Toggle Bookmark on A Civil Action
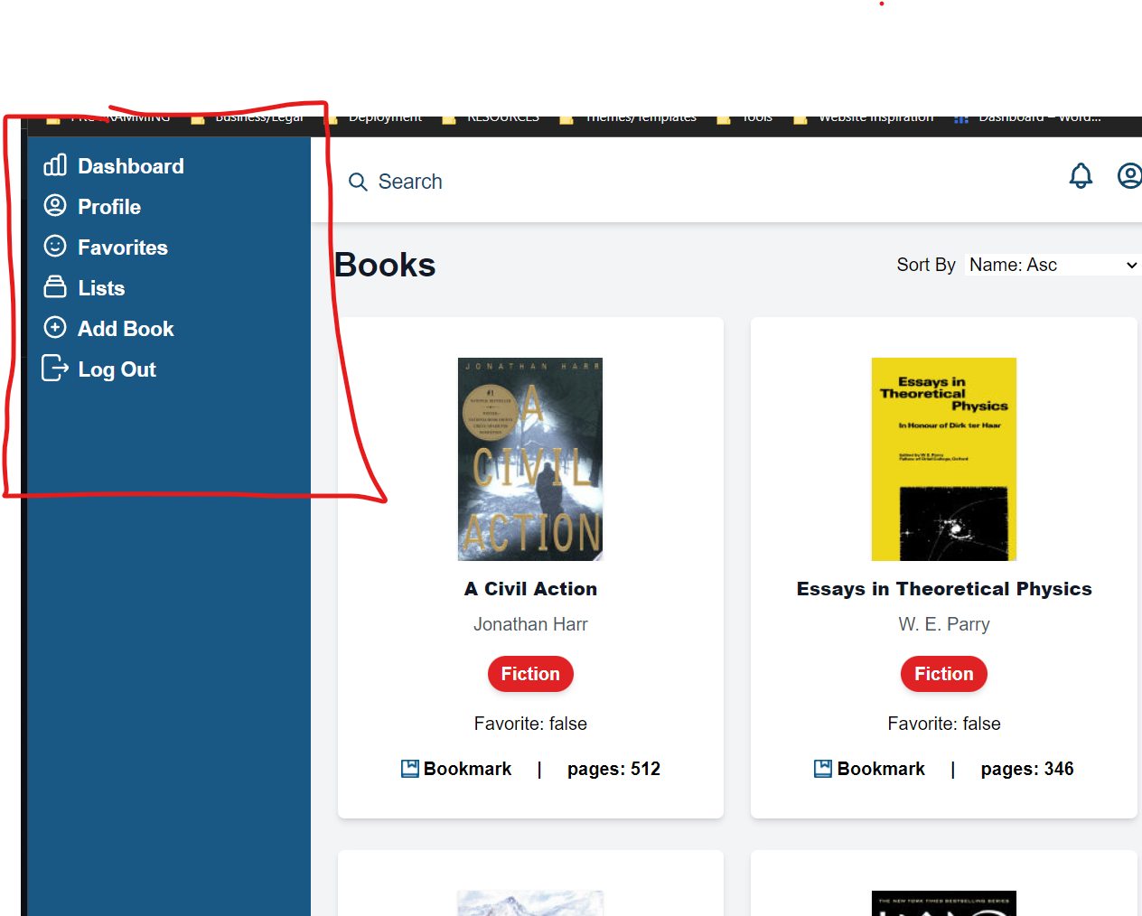Image resolution: width=1142 pixels, height=916 pixels. pyautogui.click(x=456, y=769)
